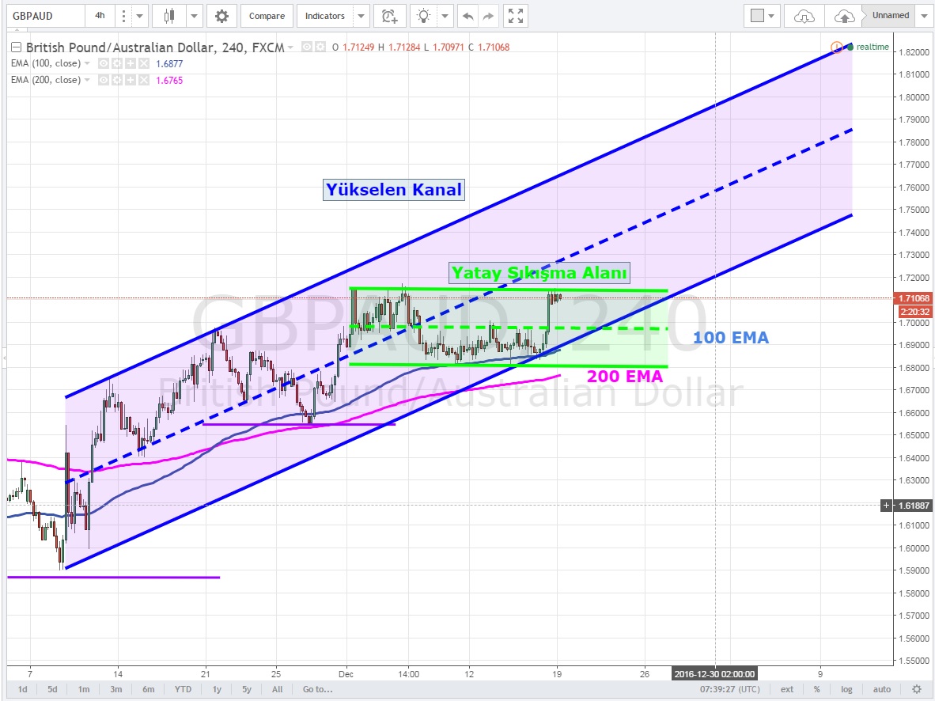Click the green realtime status dot
This screenshot has width=935, height=701.
pyautogui.click(x=850, y=47)
